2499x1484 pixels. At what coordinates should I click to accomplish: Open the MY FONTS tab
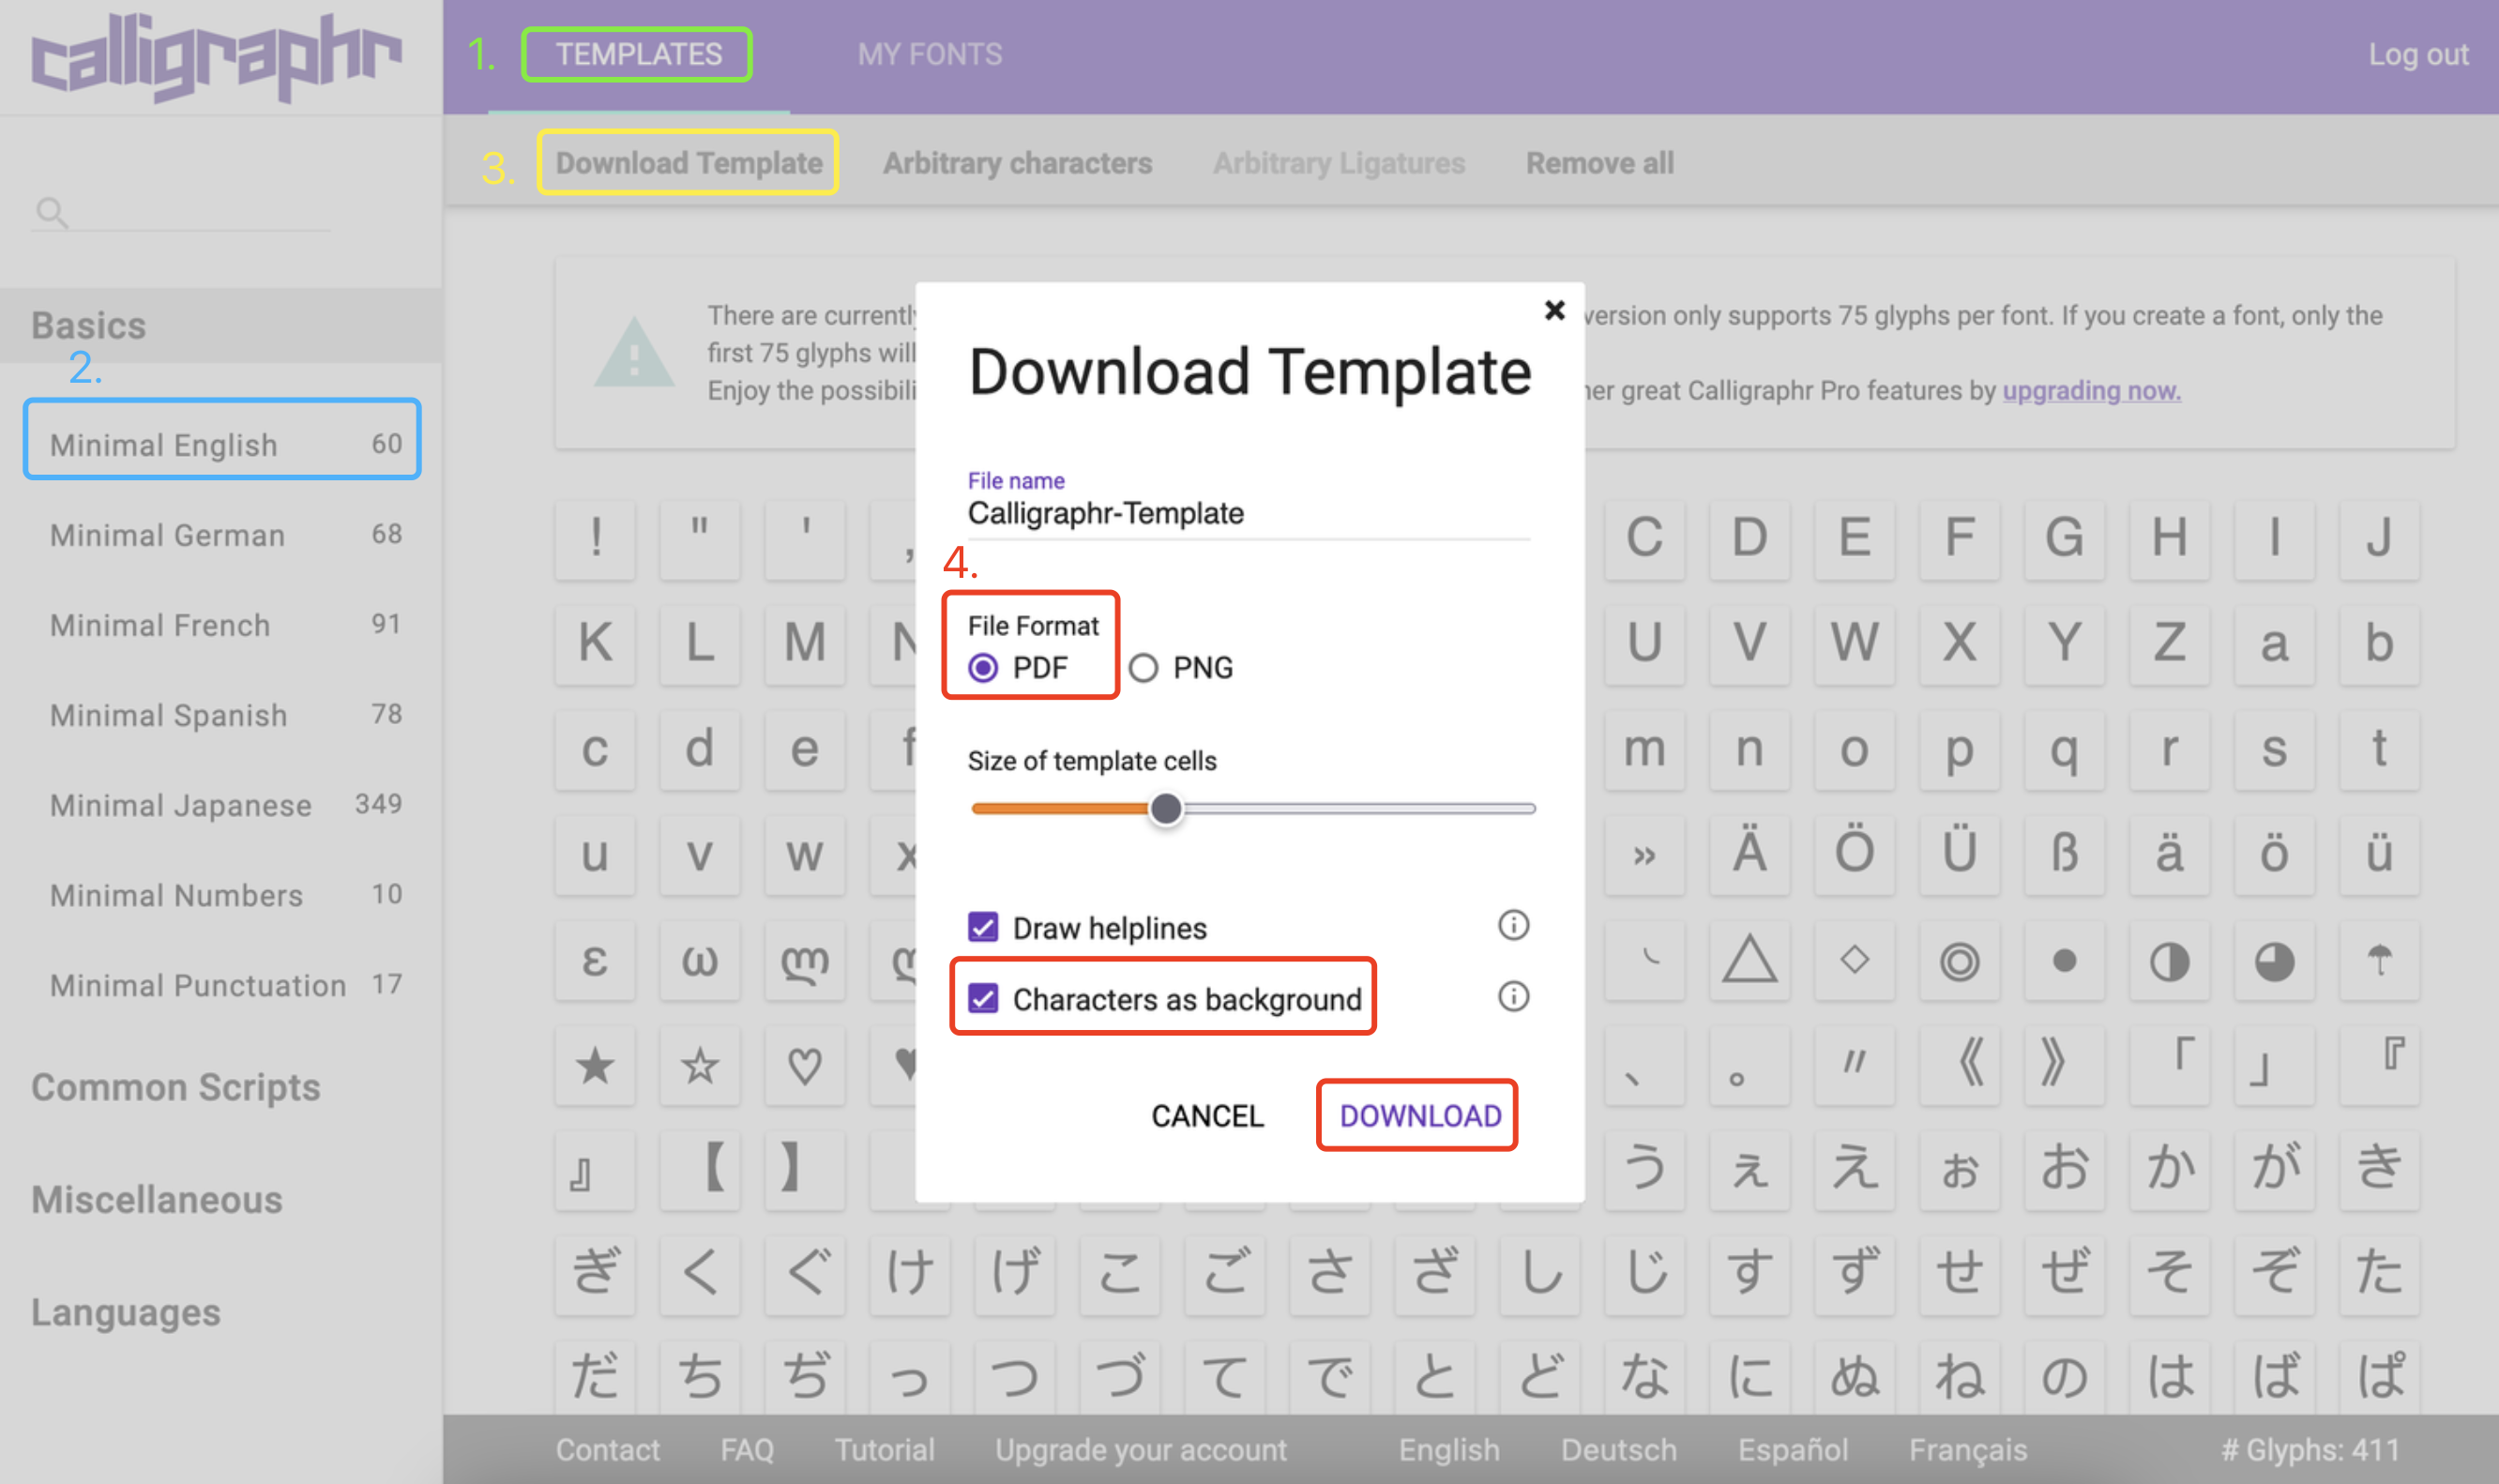(929, 54)
